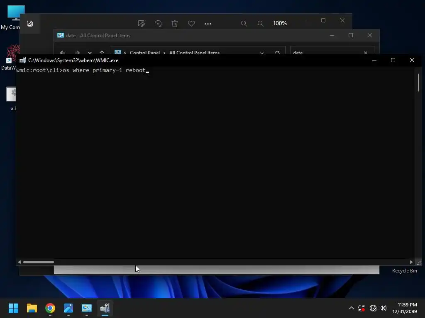Open network settings from tray globe icon
The width and height of the screenshot is (425, 318).
373,308
